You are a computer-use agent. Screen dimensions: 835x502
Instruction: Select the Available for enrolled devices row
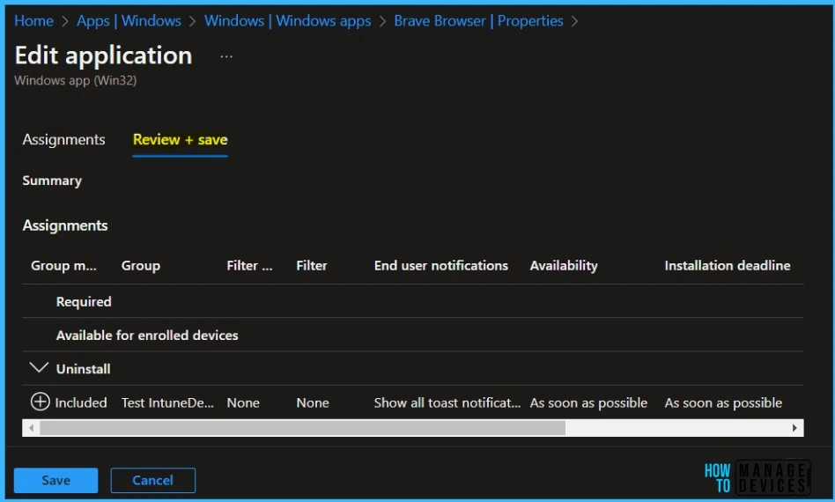413,335
